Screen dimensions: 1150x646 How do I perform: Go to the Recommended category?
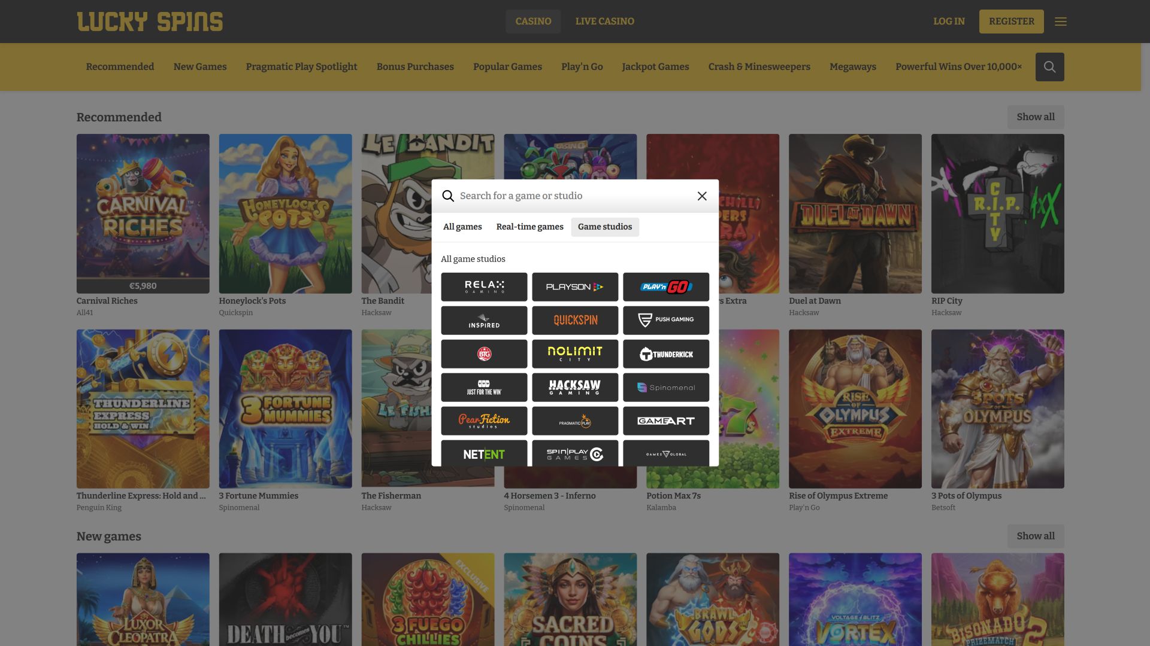(120, 67)
